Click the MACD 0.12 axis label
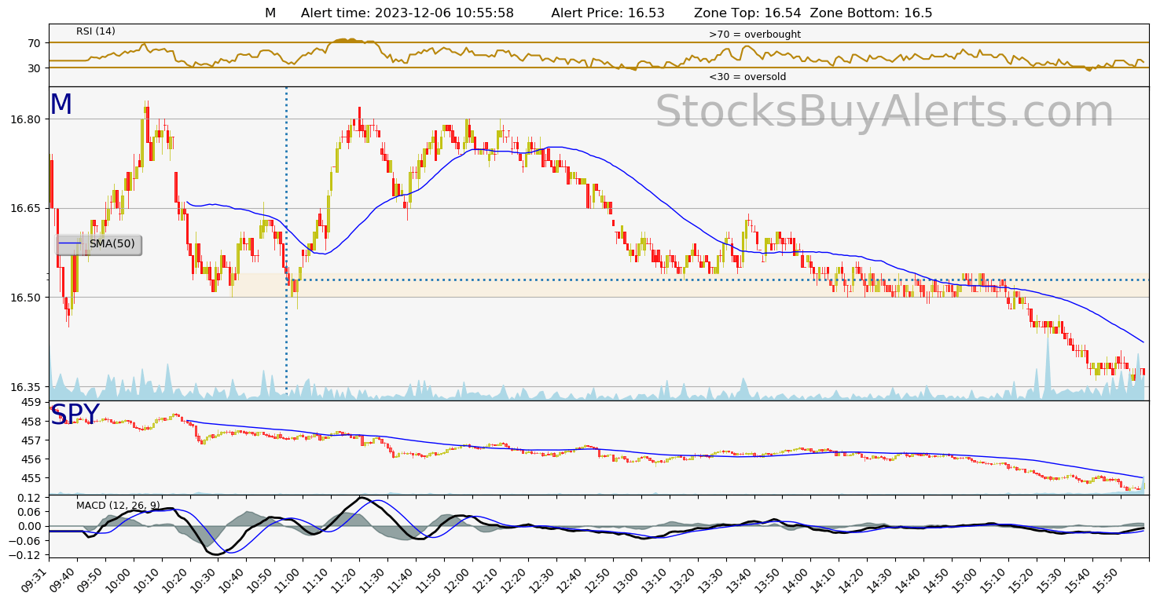Image resolution: width=1160 pixels, height=603 pixels. 28,498
